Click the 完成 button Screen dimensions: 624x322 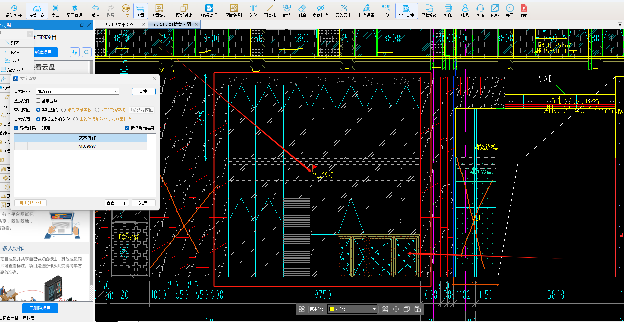pyautogui.click(x=143, y=203)
